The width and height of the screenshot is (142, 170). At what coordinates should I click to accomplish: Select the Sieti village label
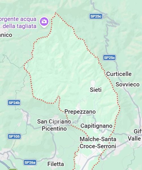pyautogui.click(x=96, y=90)
